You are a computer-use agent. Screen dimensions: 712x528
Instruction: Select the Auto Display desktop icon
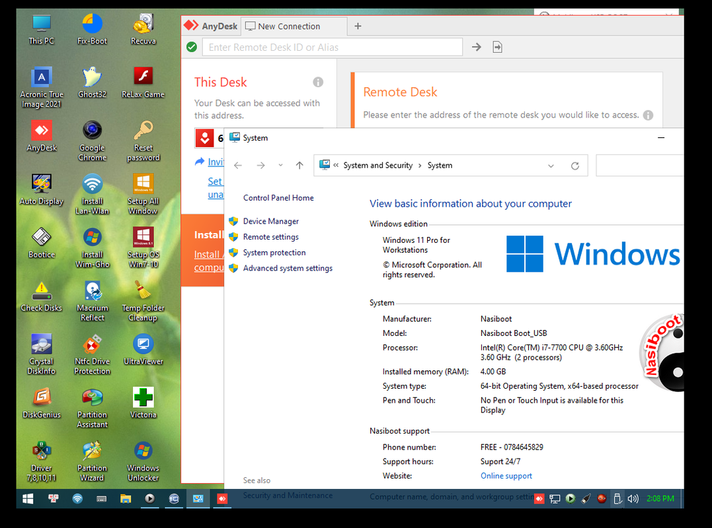tap(42, 190)
